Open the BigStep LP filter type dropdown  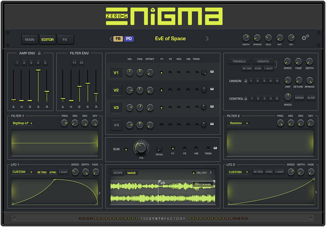click(22, 123)
